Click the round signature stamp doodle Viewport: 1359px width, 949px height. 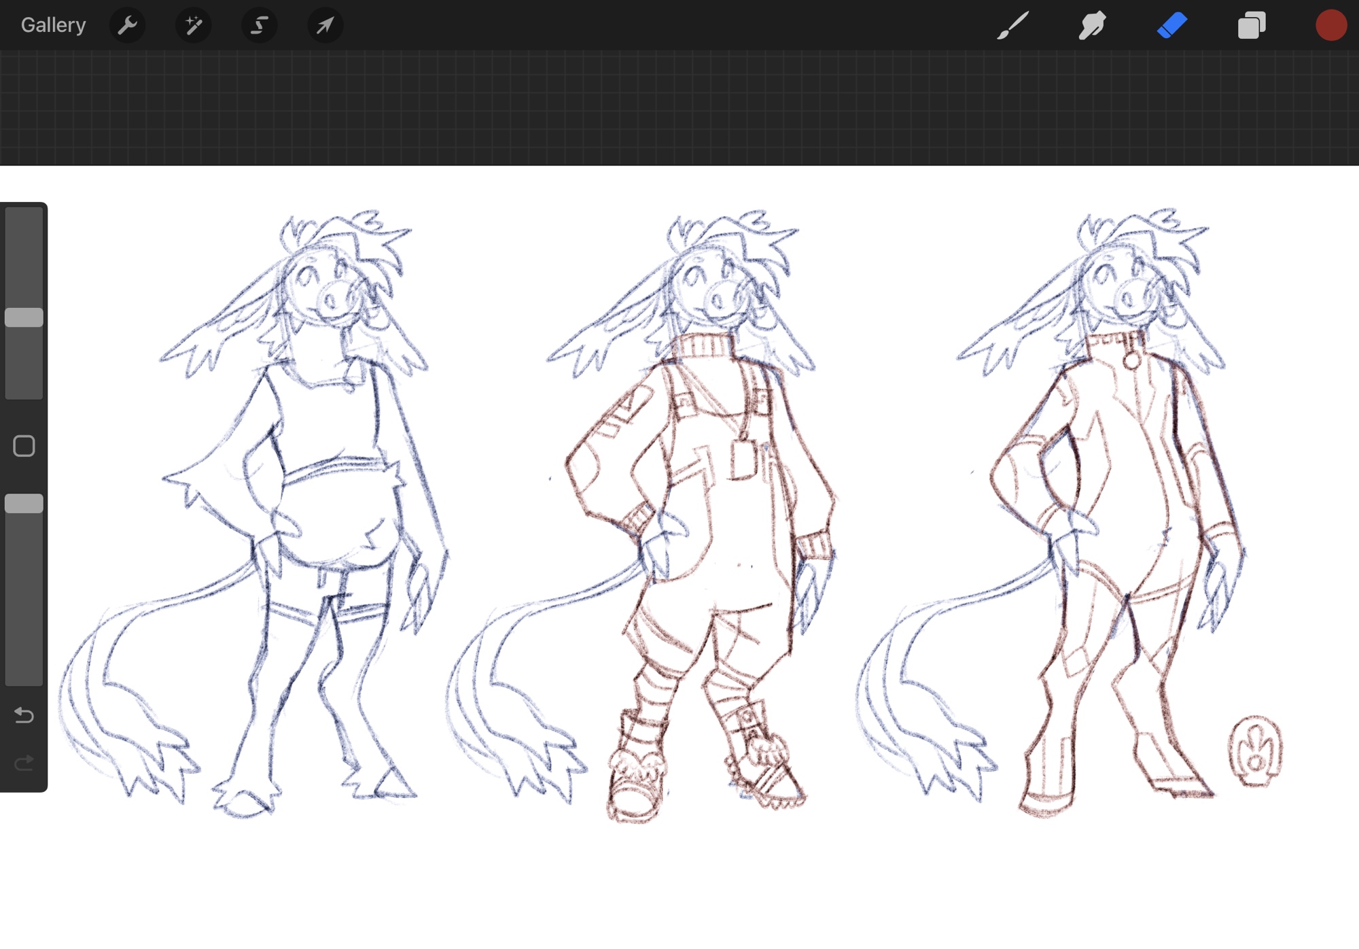[x=1255, y=751]
